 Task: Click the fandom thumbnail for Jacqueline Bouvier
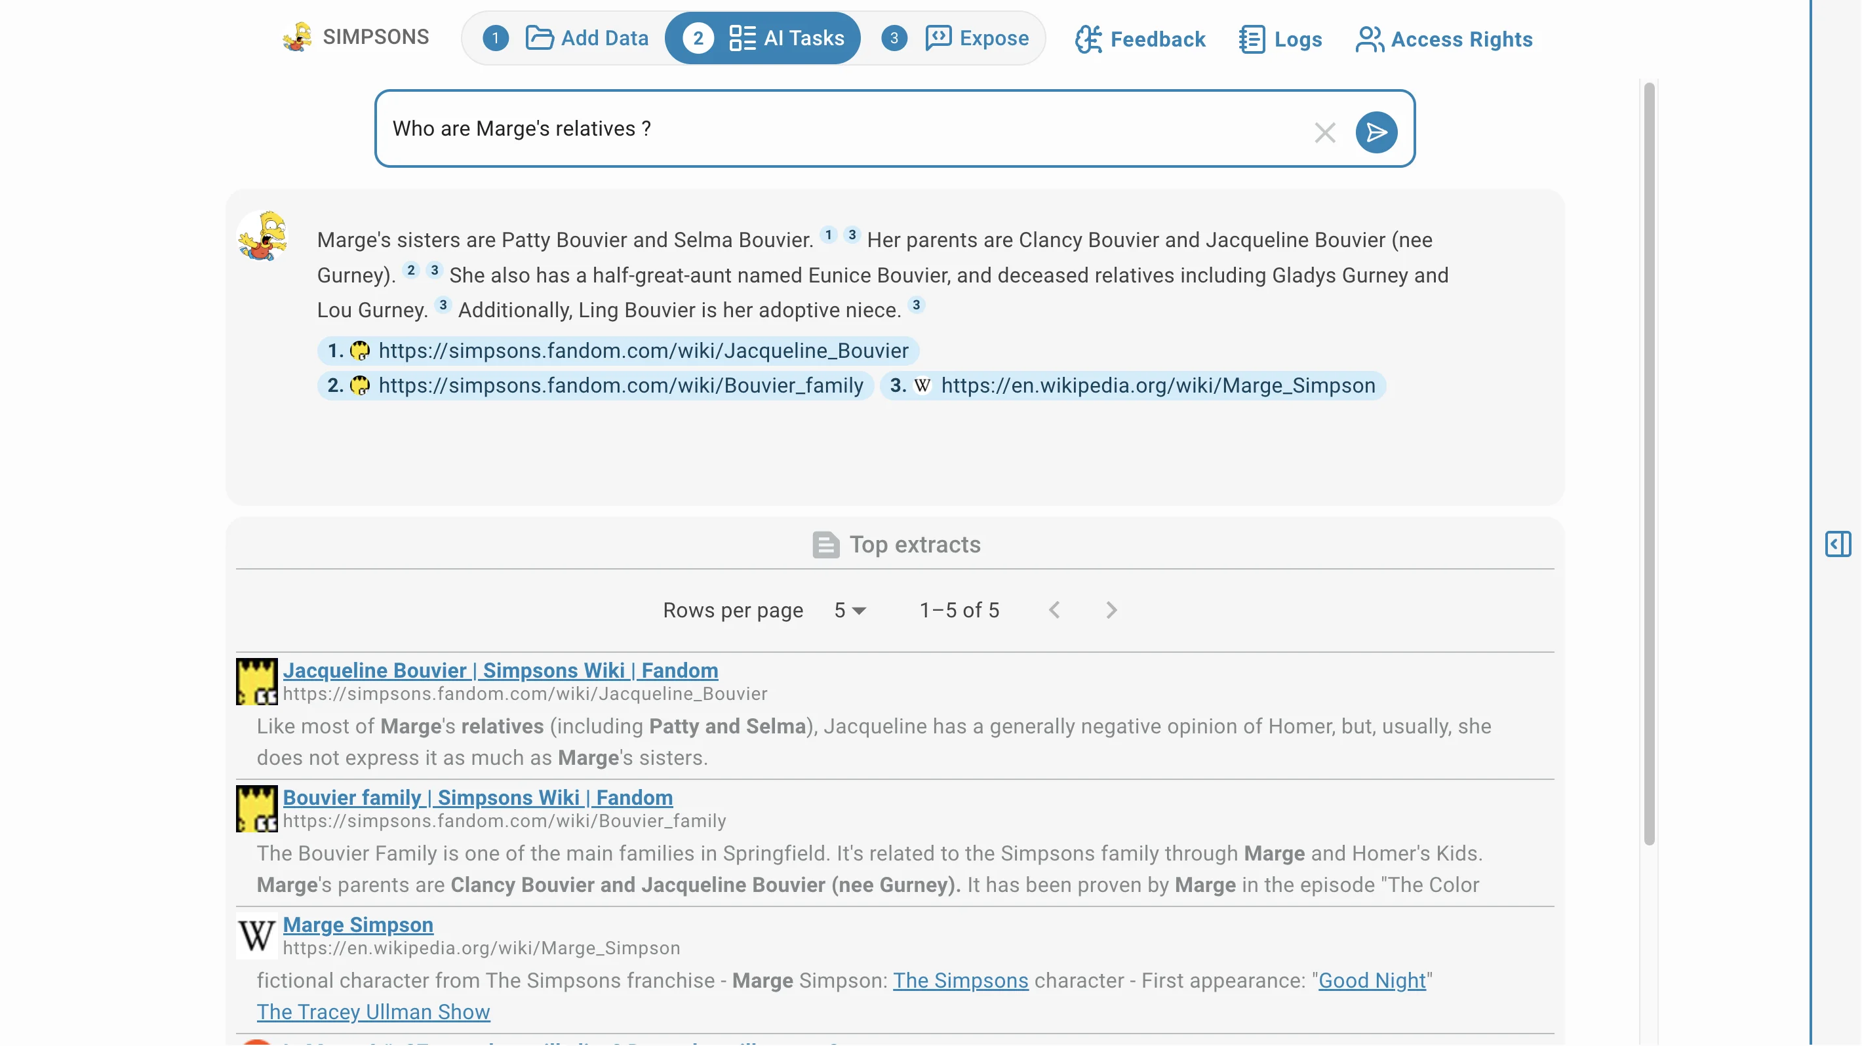[256, 681]
